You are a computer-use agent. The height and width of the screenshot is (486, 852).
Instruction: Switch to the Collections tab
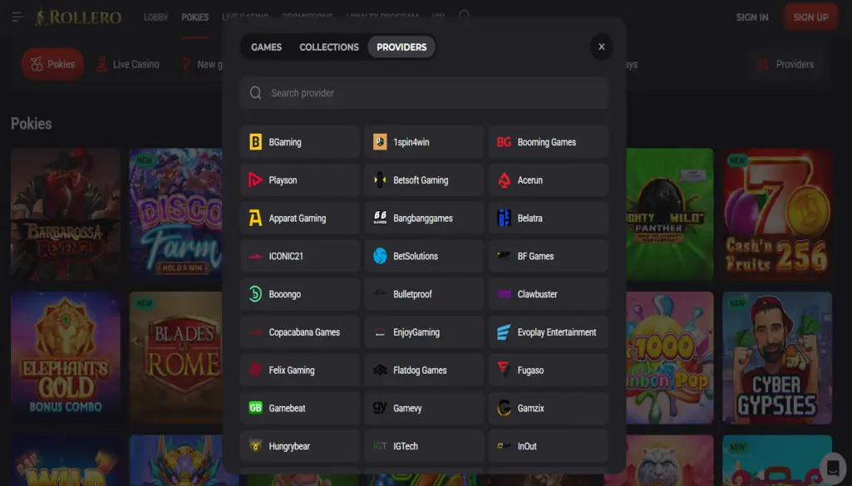click(329, 47)
